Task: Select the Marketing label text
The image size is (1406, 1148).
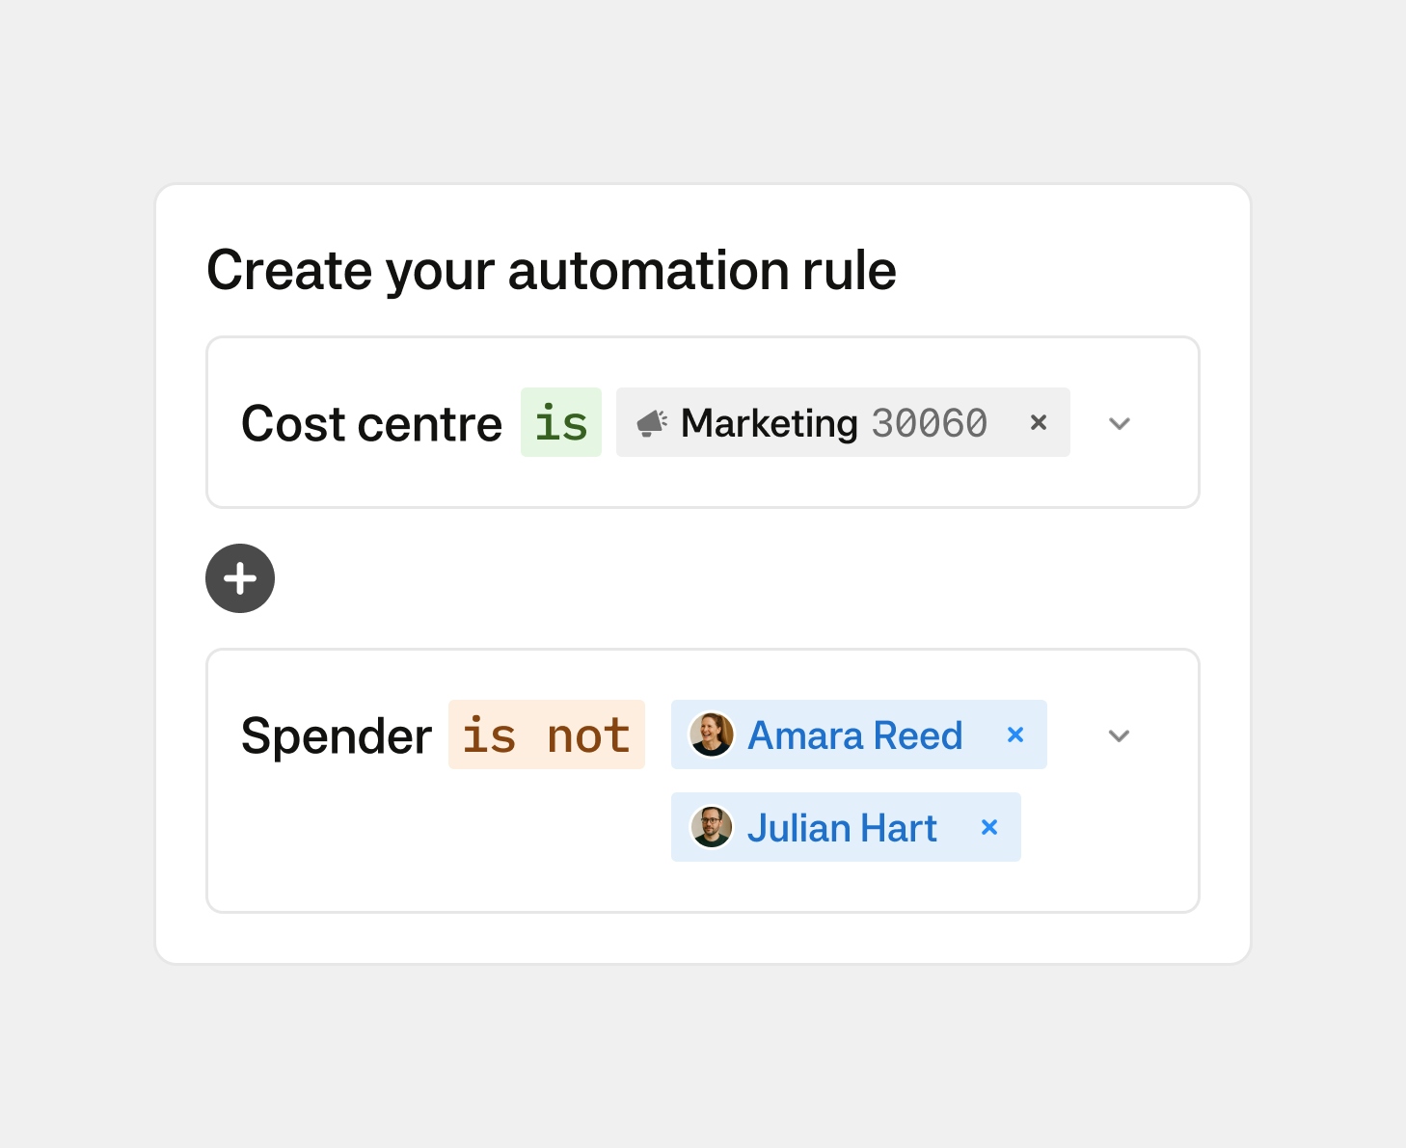Action: coord(769,423)
